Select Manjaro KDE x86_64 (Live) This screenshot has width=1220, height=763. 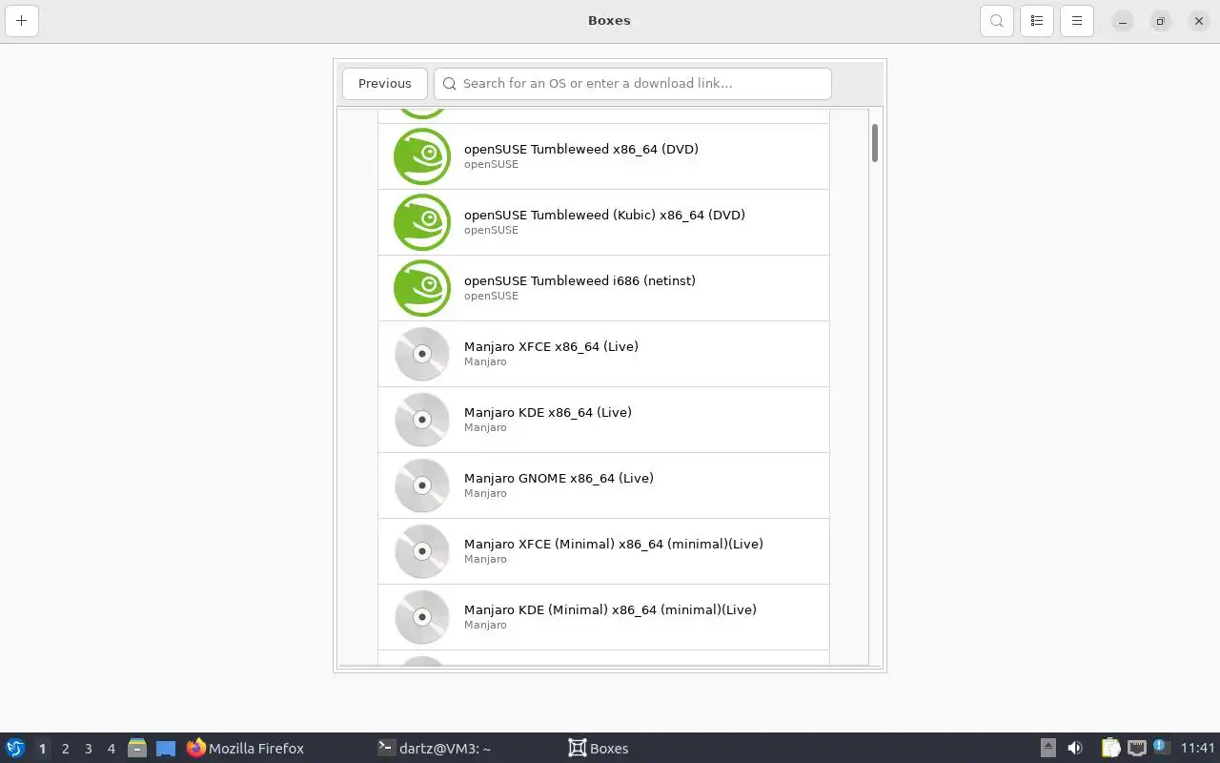tap(603, 420)
